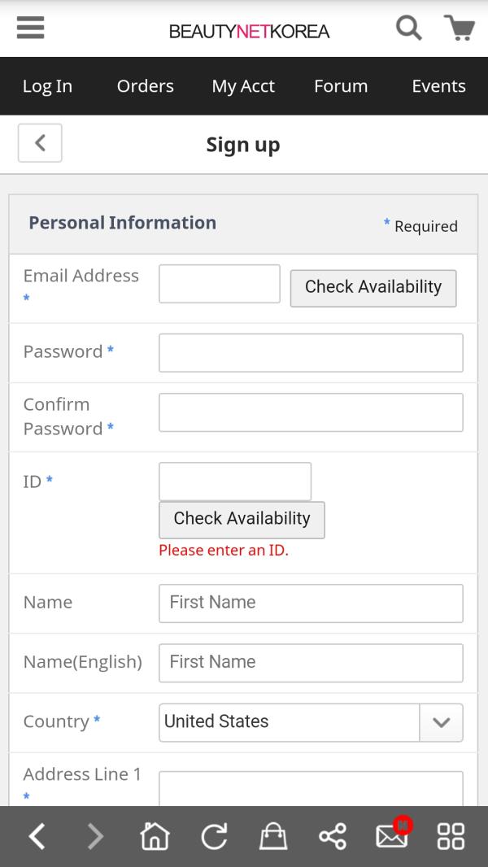Focus the Password input field
Viewport: 488px width, 867px height.
coord(312,353)
